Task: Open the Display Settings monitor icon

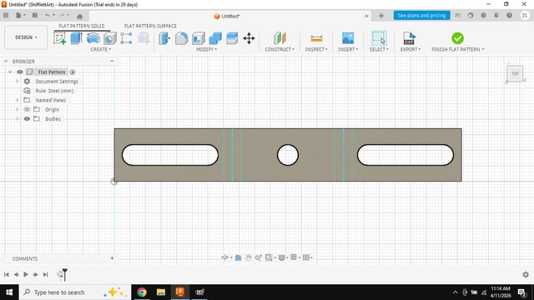Action: pos(282,257)
